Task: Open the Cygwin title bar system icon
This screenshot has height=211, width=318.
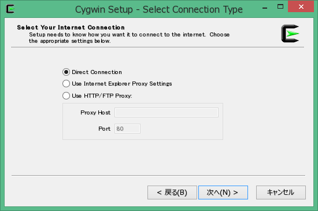Action: (x=10, y=9)
